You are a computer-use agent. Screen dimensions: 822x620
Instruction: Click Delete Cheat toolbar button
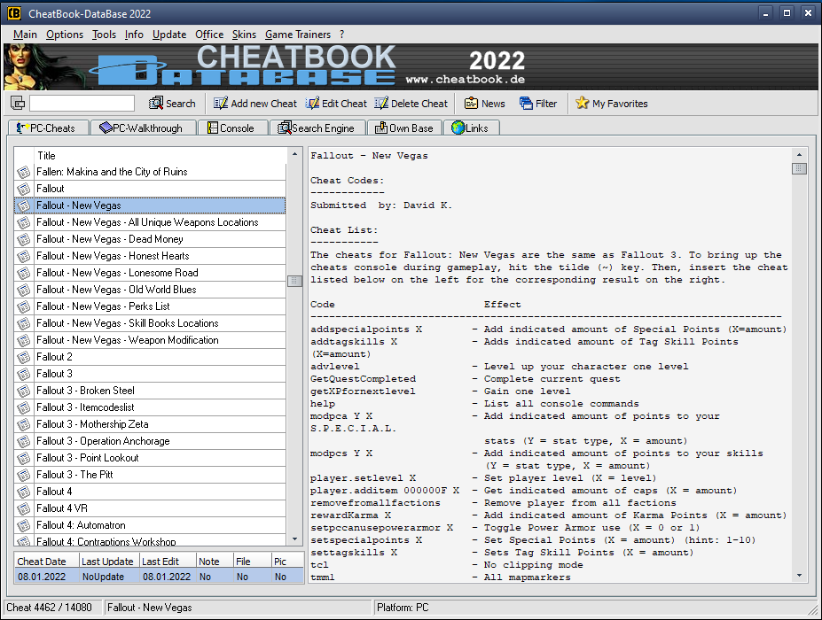click(411, 103)
